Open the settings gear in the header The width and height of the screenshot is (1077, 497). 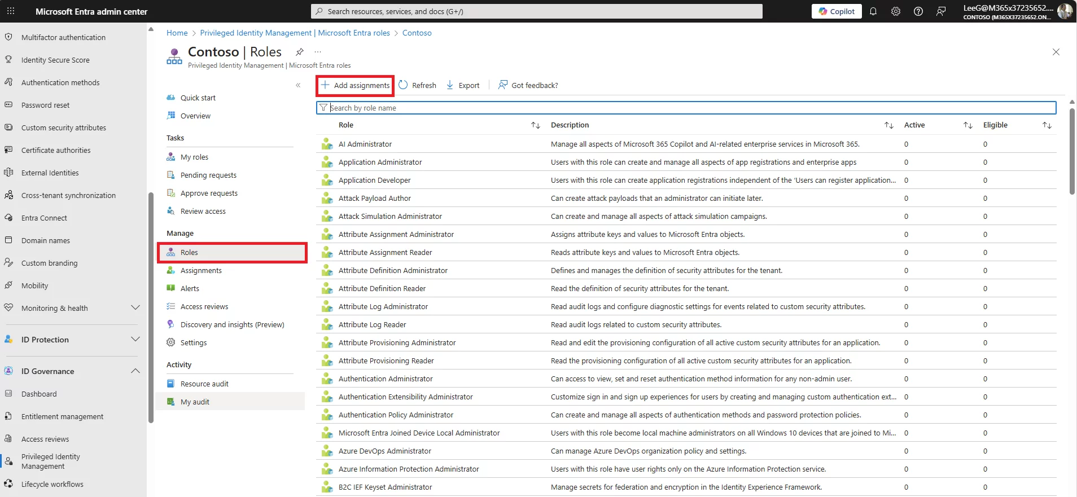coord(896,11)
